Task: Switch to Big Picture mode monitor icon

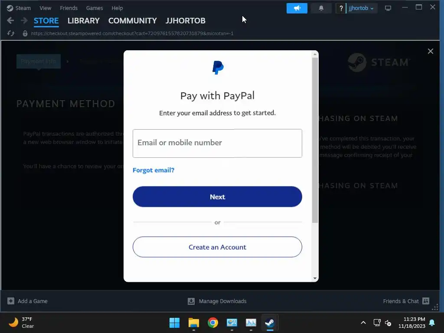Action: 388,8
